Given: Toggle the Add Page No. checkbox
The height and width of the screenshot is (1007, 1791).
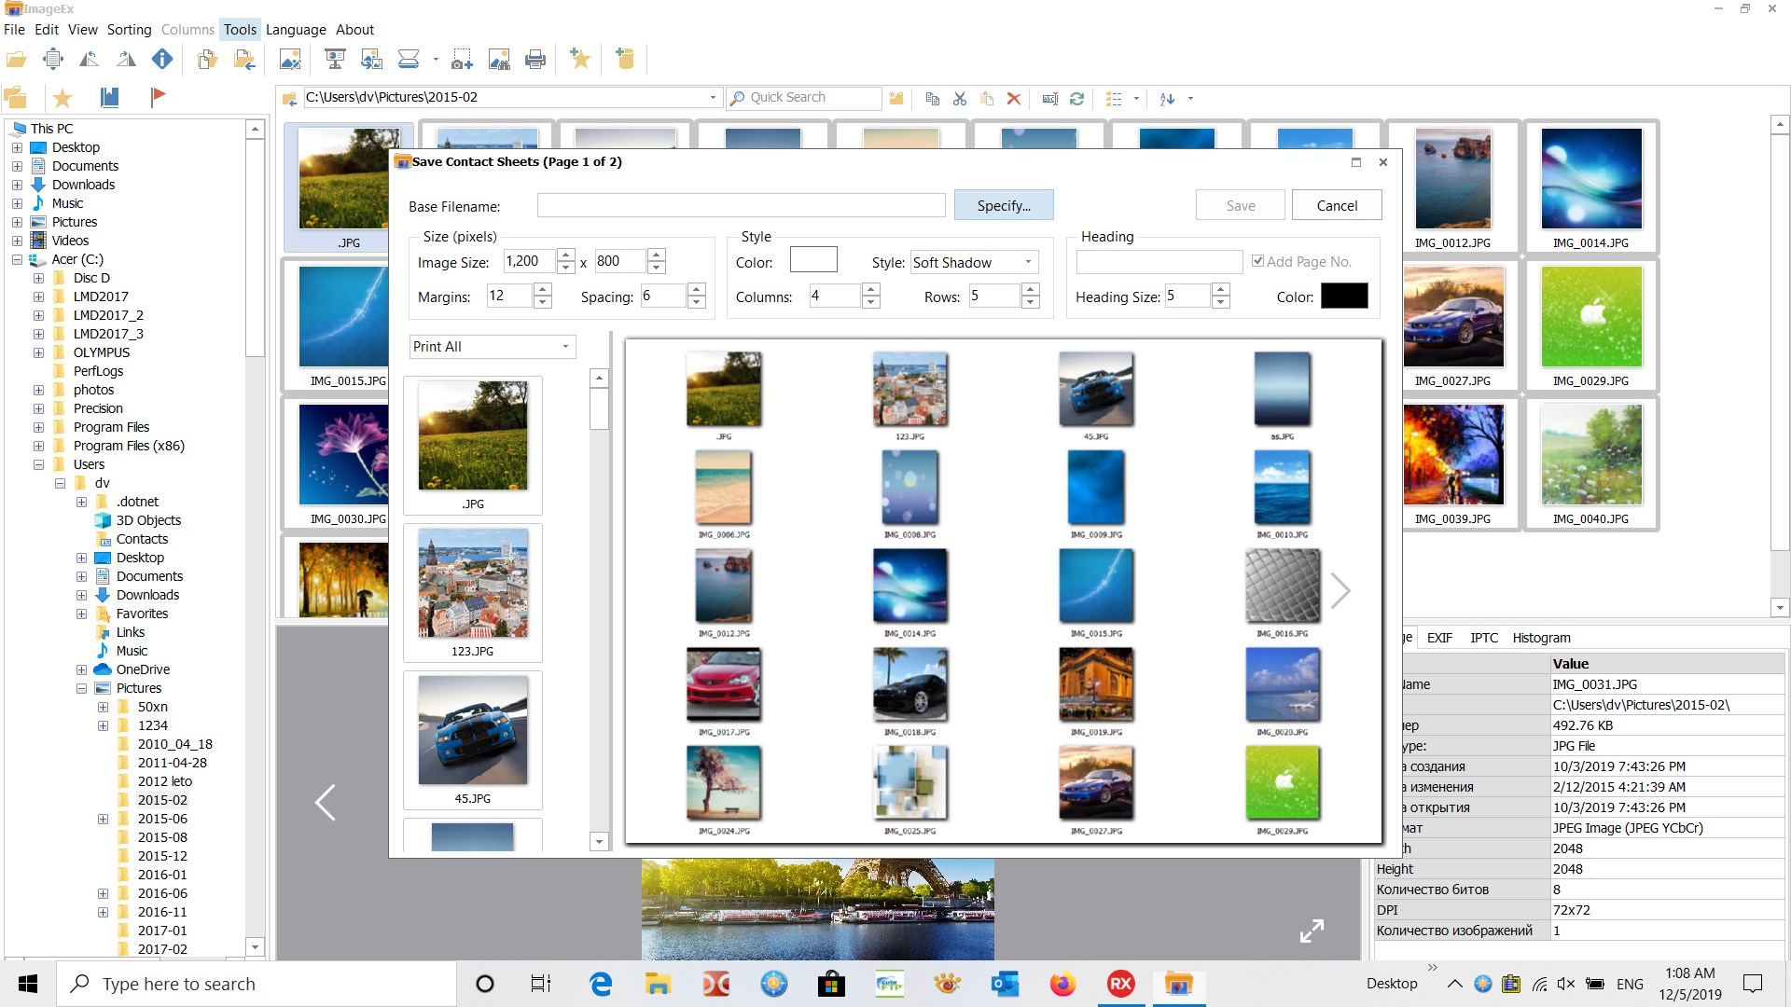Looking at the screenshot, I should point(1257,262).
